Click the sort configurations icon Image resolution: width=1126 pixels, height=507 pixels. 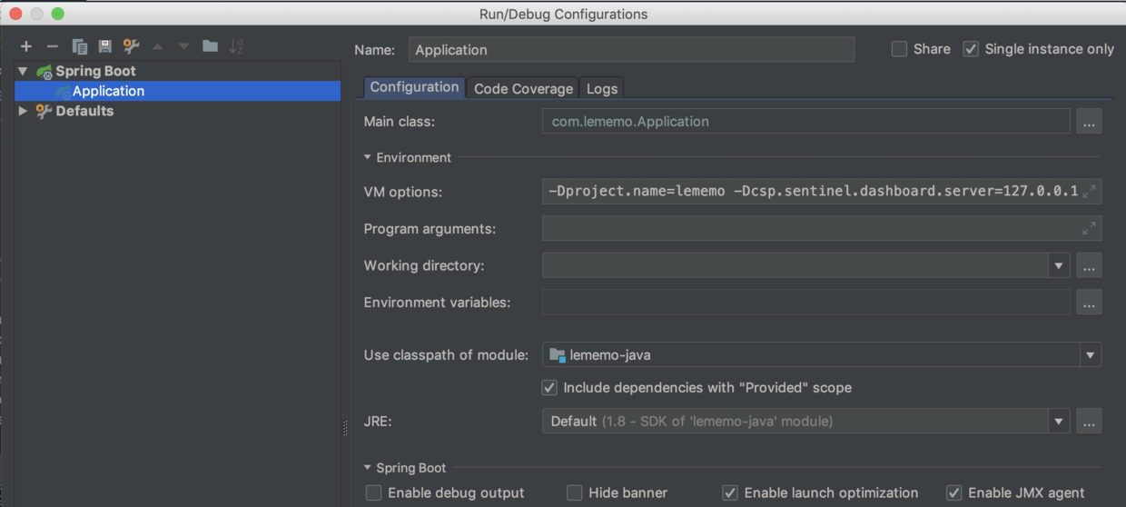[x=236, y=46]
